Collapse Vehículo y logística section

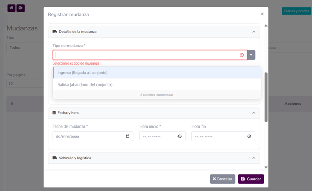click(254, 158)
